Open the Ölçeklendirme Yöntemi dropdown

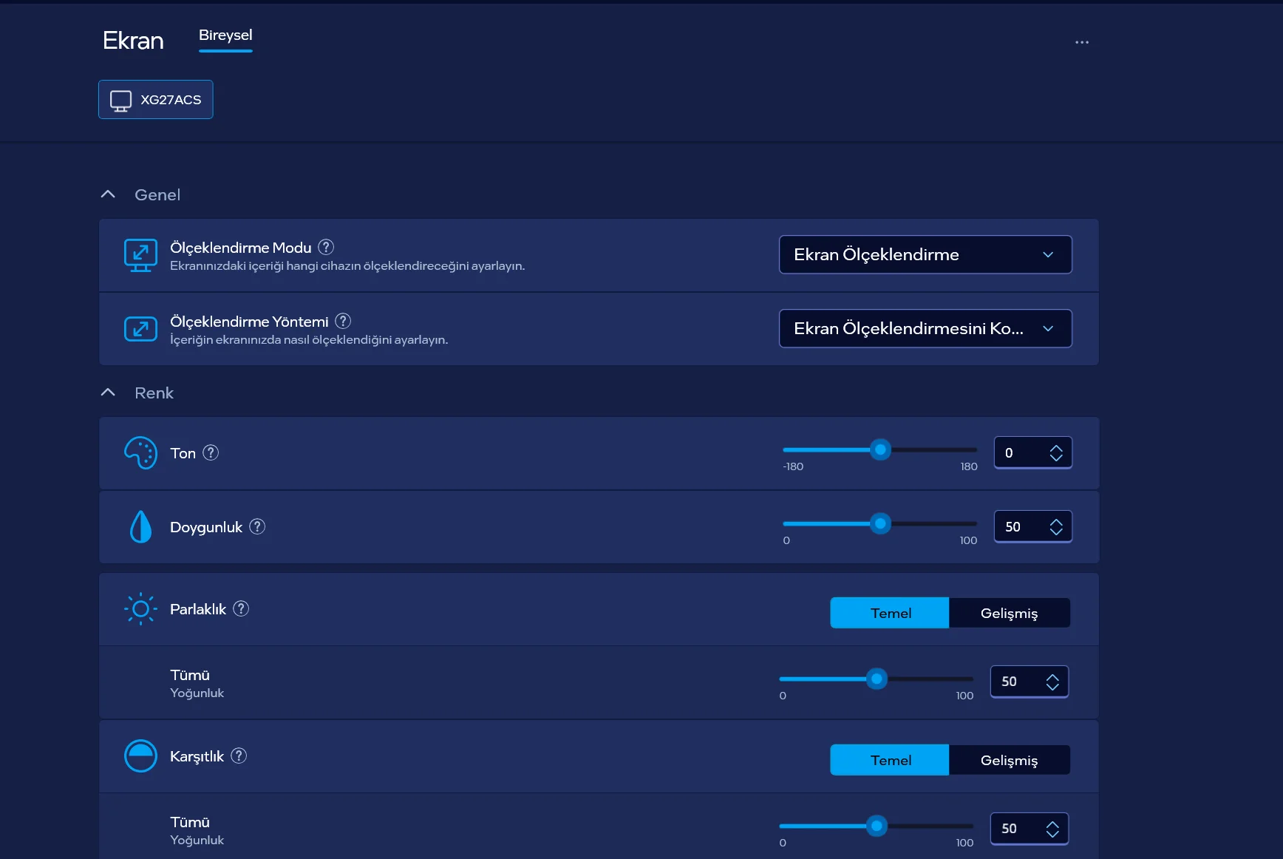[x=925, y=328]
